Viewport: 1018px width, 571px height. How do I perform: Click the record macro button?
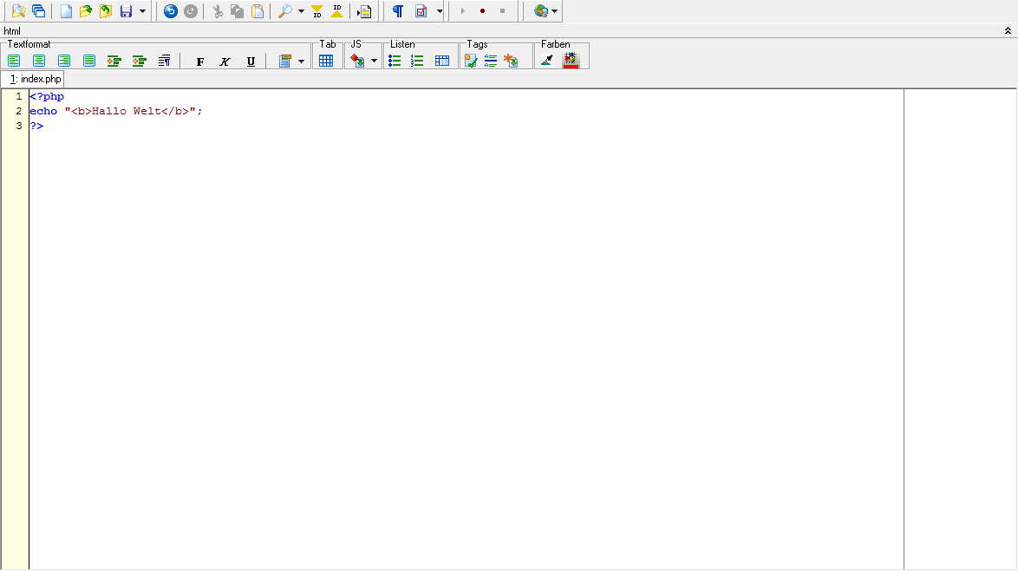point(482,11)
